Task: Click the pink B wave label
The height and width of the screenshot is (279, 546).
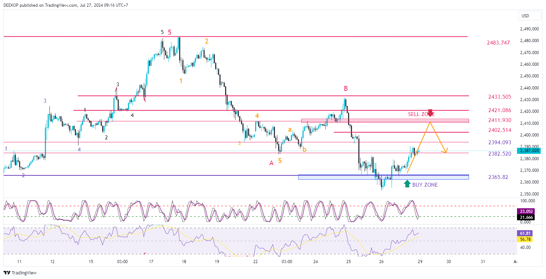Action: click(x=346, y=88)
